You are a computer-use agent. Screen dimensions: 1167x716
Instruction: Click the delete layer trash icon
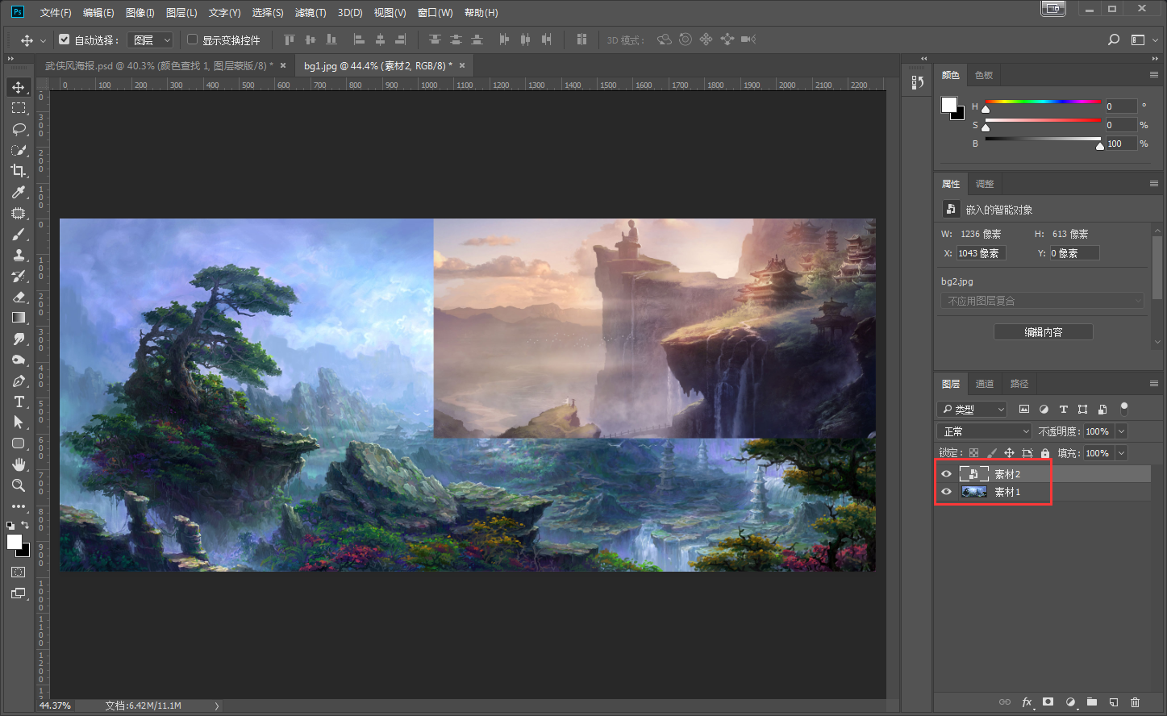coord(1135,702)
